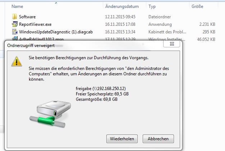Sort files by the Typ column
This screenshot has height=151, width=225.
point(152,6)
